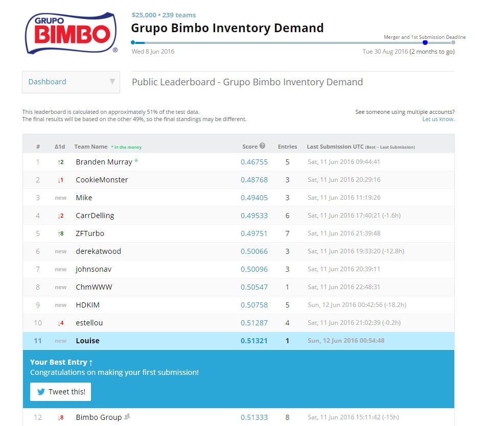
Task: Open derekatwood team page
Action: (x=99, y=251)
